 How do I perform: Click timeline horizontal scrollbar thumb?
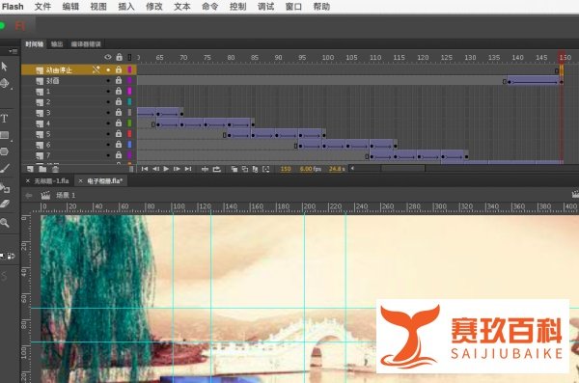402,169
